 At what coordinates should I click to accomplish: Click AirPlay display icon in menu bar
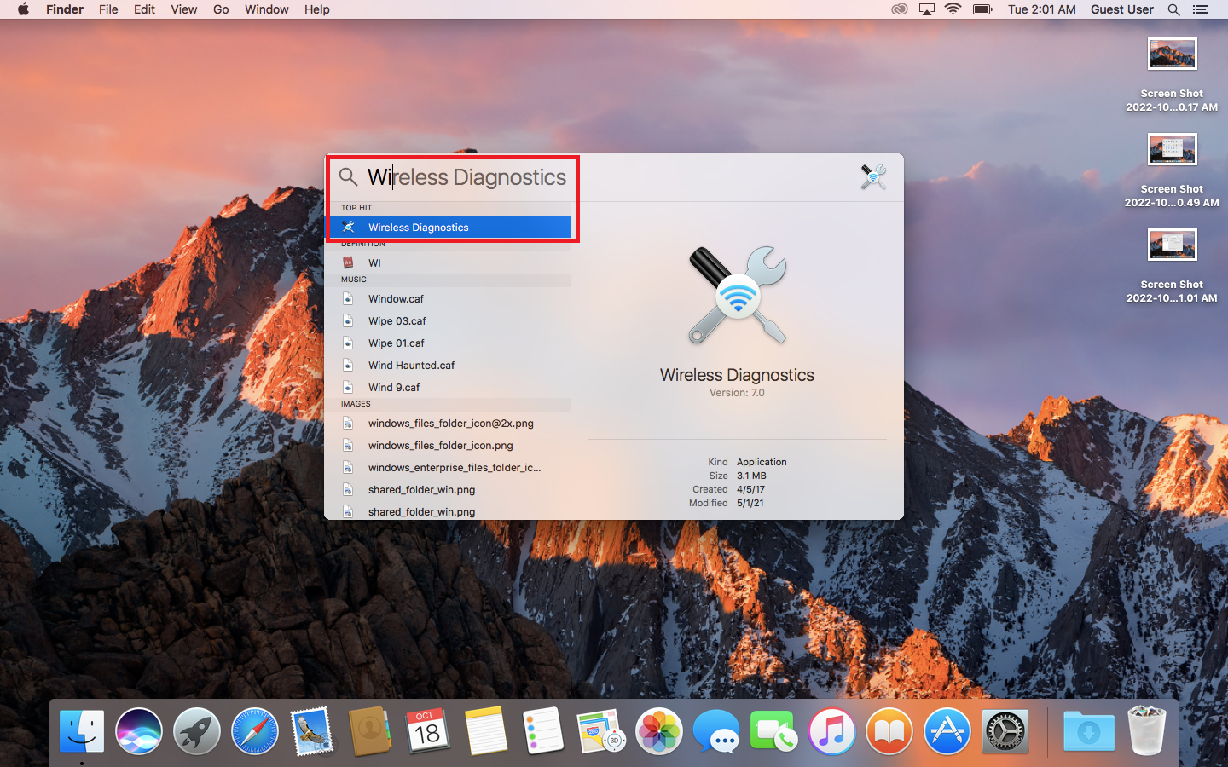927,9
